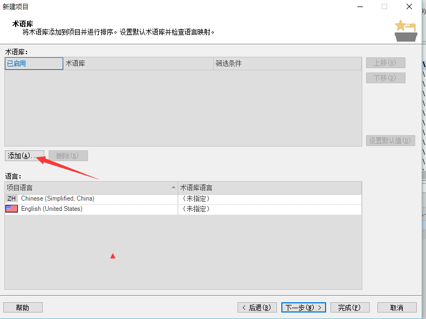Screen dimensions: 426x319
Task: Click the 上移(U) move up button
Action: [x=385, y=63]
